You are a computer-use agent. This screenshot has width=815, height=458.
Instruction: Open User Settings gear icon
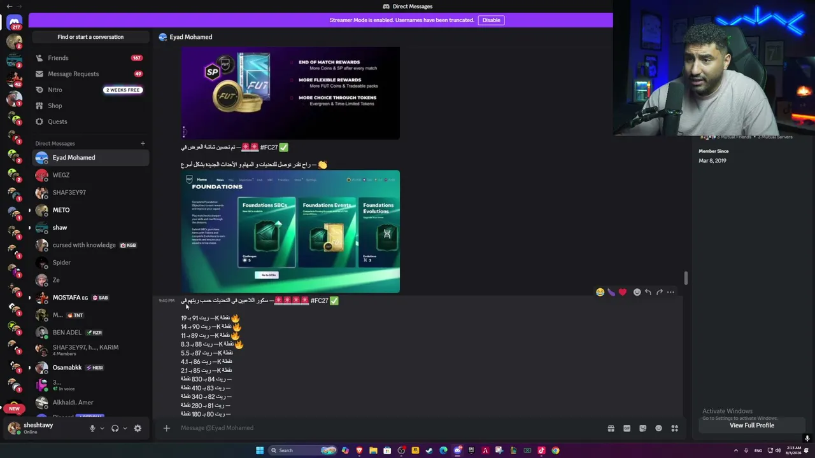tap(138, 428)
